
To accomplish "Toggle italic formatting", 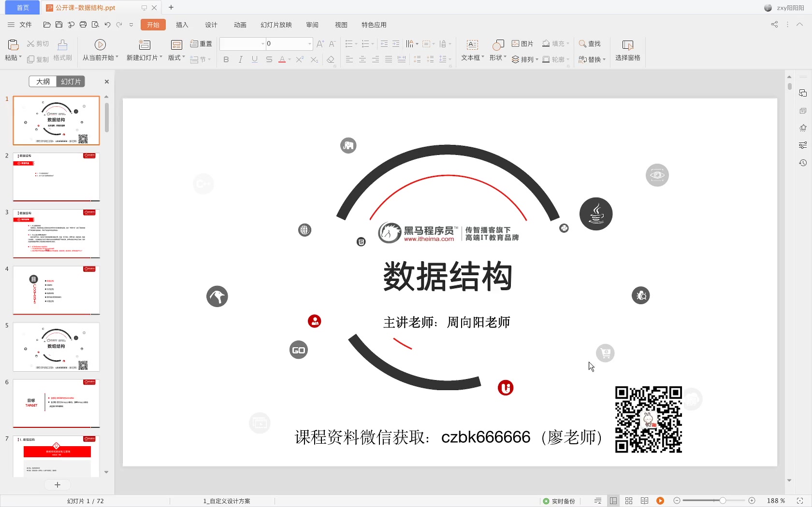I will [240, 59].
